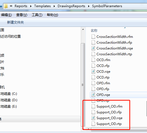Click the Support_OD.rfm file icon
The image size is (147, 133).
tap(93, 106)
